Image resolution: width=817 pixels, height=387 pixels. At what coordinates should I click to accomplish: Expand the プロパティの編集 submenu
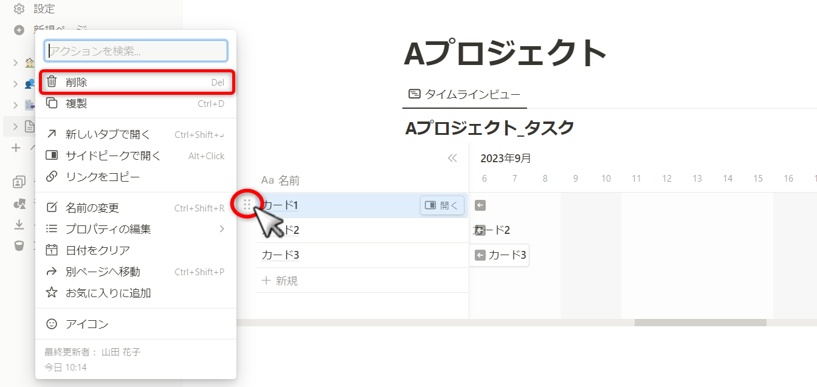(x=222, y=229)
